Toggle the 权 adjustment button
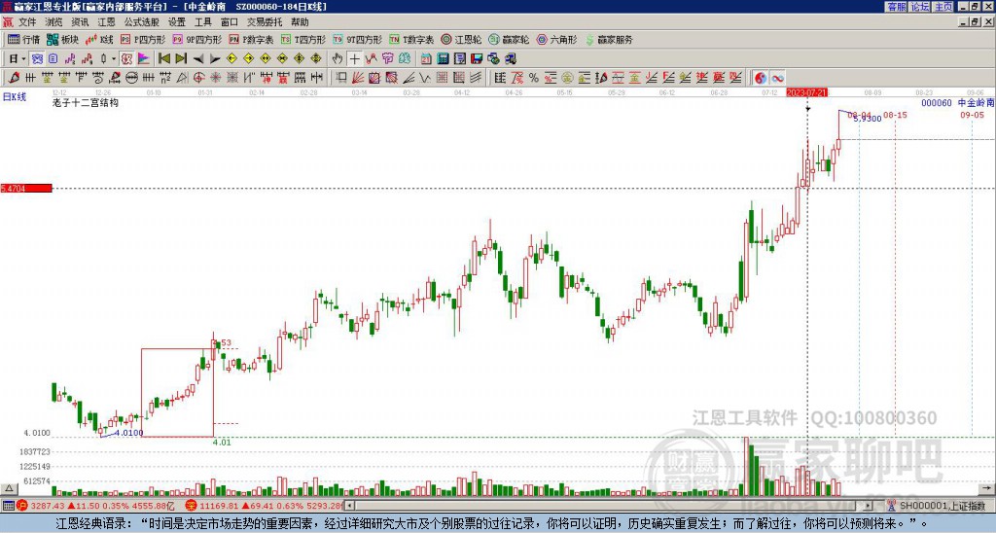Image resolution: width=996 pixels, height=533 pixels. coord(126,59)
